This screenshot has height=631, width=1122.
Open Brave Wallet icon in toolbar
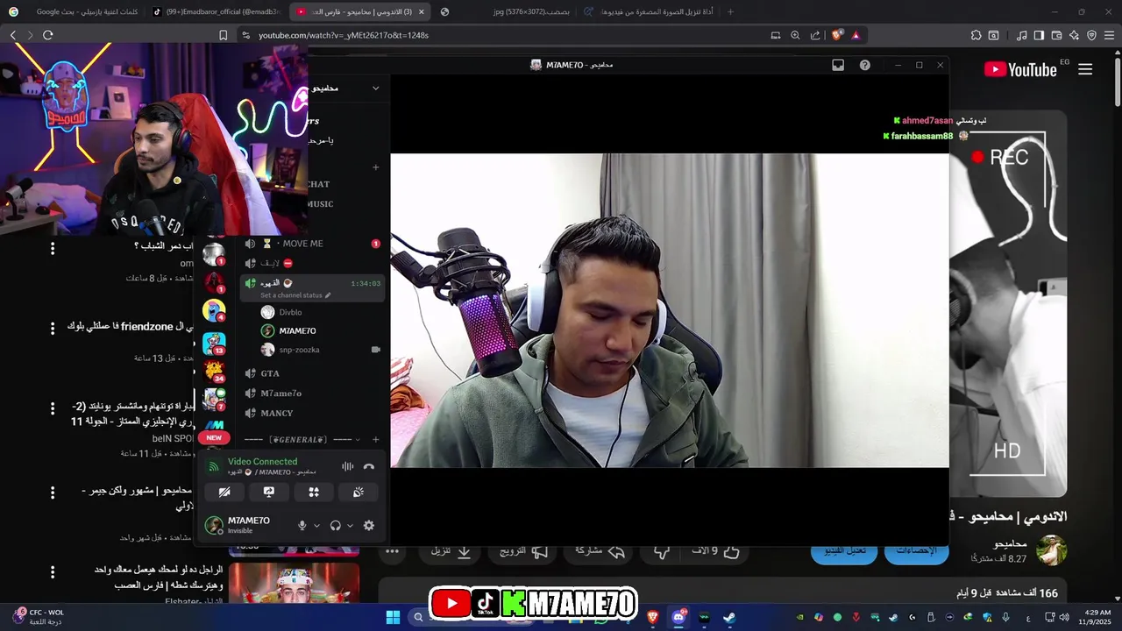pyautogui.click(x=1056, y=35)
